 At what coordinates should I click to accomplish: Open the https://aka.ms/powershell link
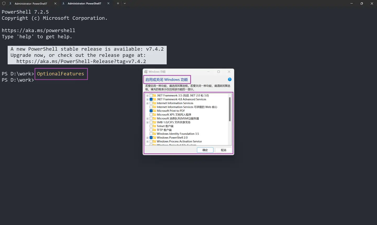tap(38, 30)
